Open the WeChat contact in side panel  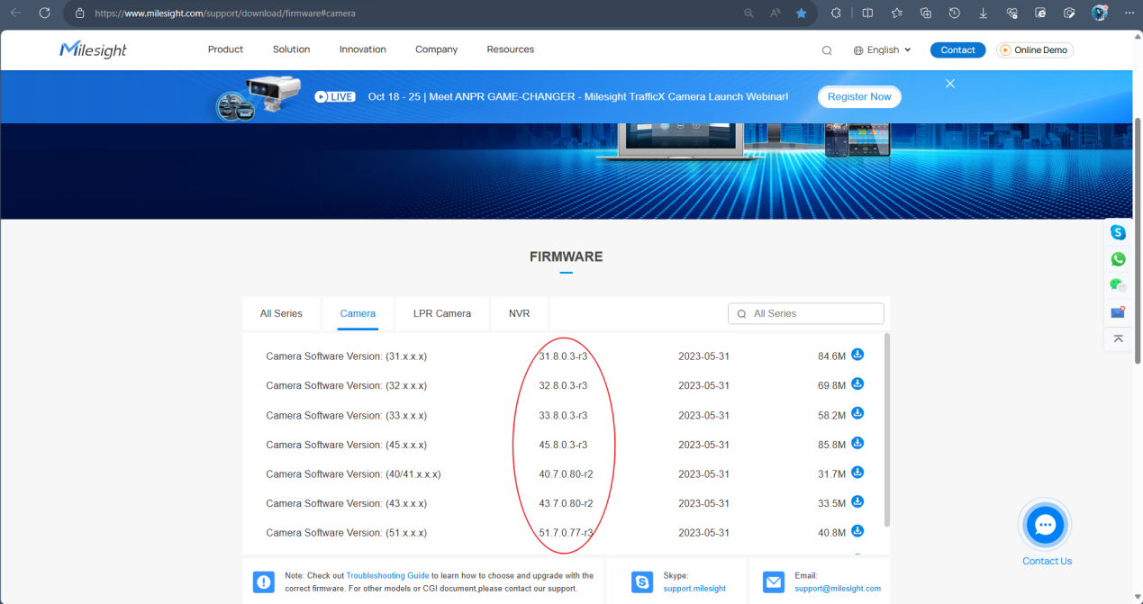point(1118,285)
